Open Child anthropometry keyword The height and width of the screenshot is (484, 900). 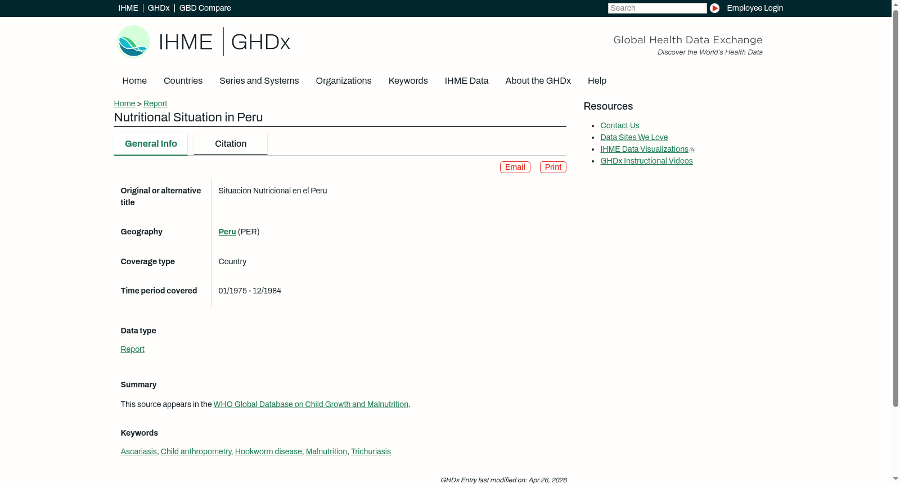click(x=196, y=451)
